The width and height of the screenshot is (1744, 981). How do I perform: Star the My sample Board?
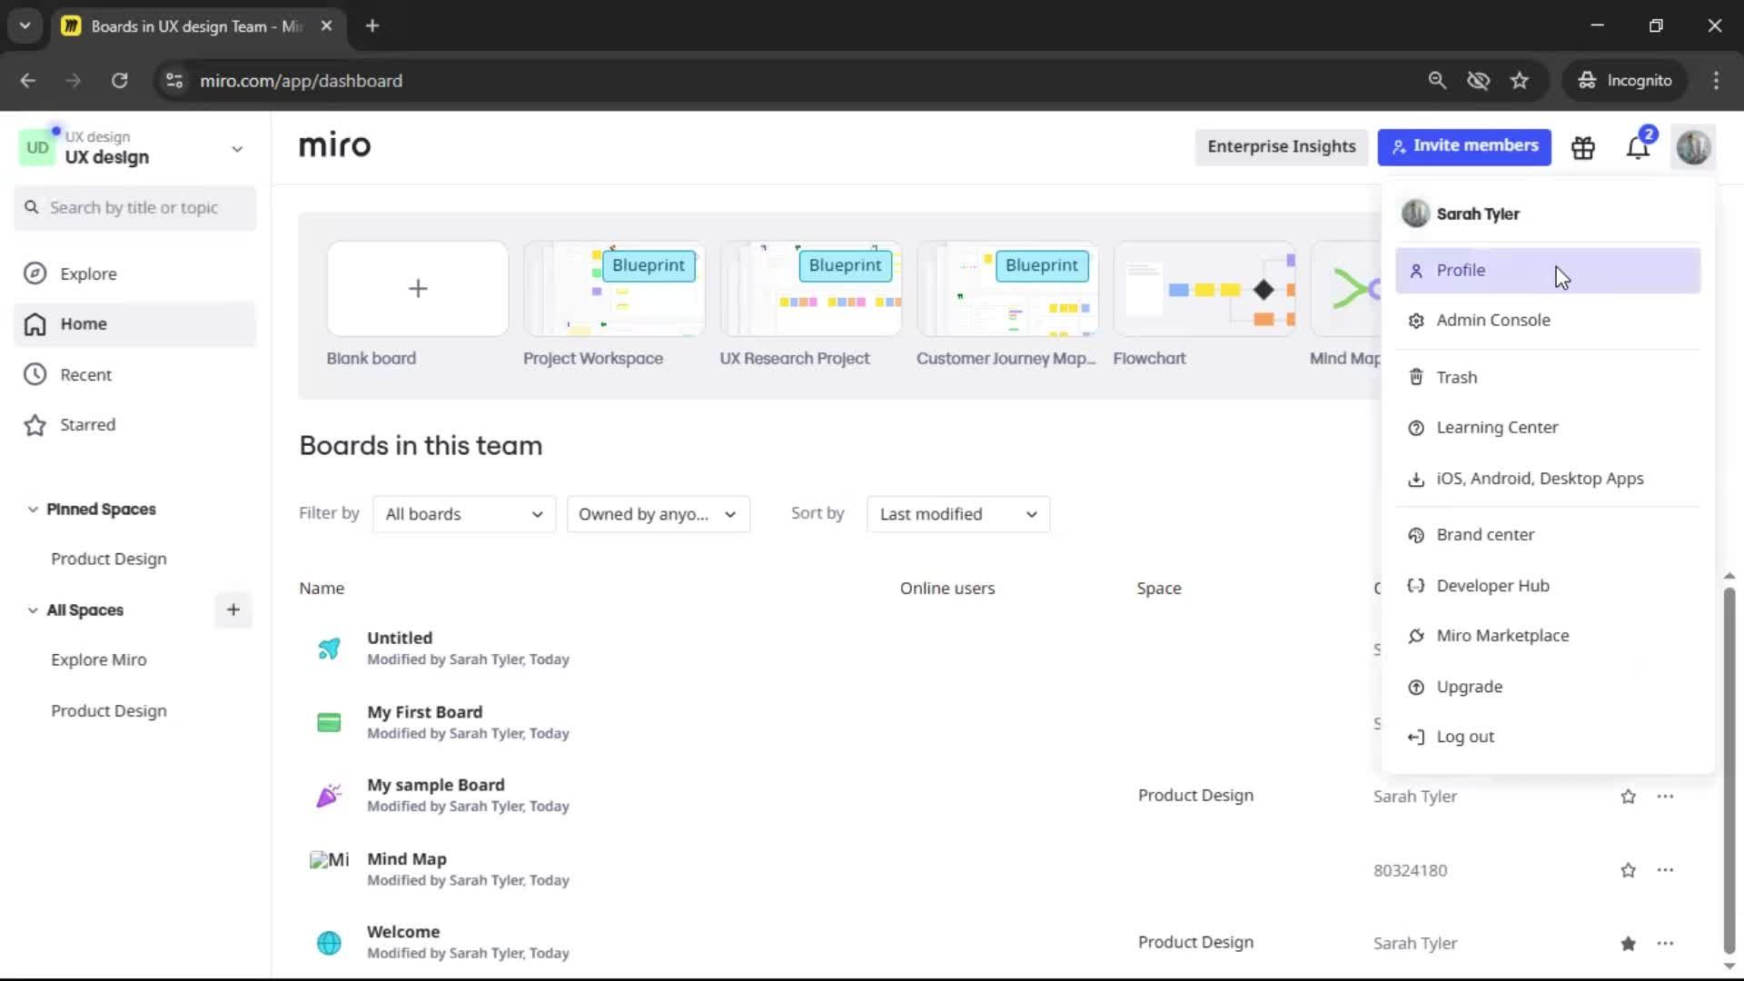1628,797
